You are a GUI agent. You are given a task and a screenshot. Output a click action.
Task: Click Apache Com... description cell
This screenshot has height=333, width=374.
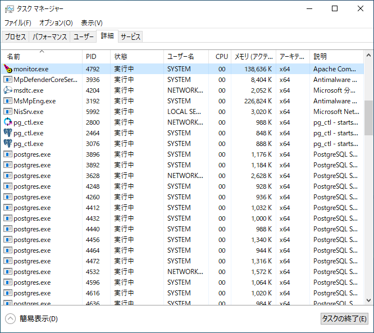tap(334, 69)
